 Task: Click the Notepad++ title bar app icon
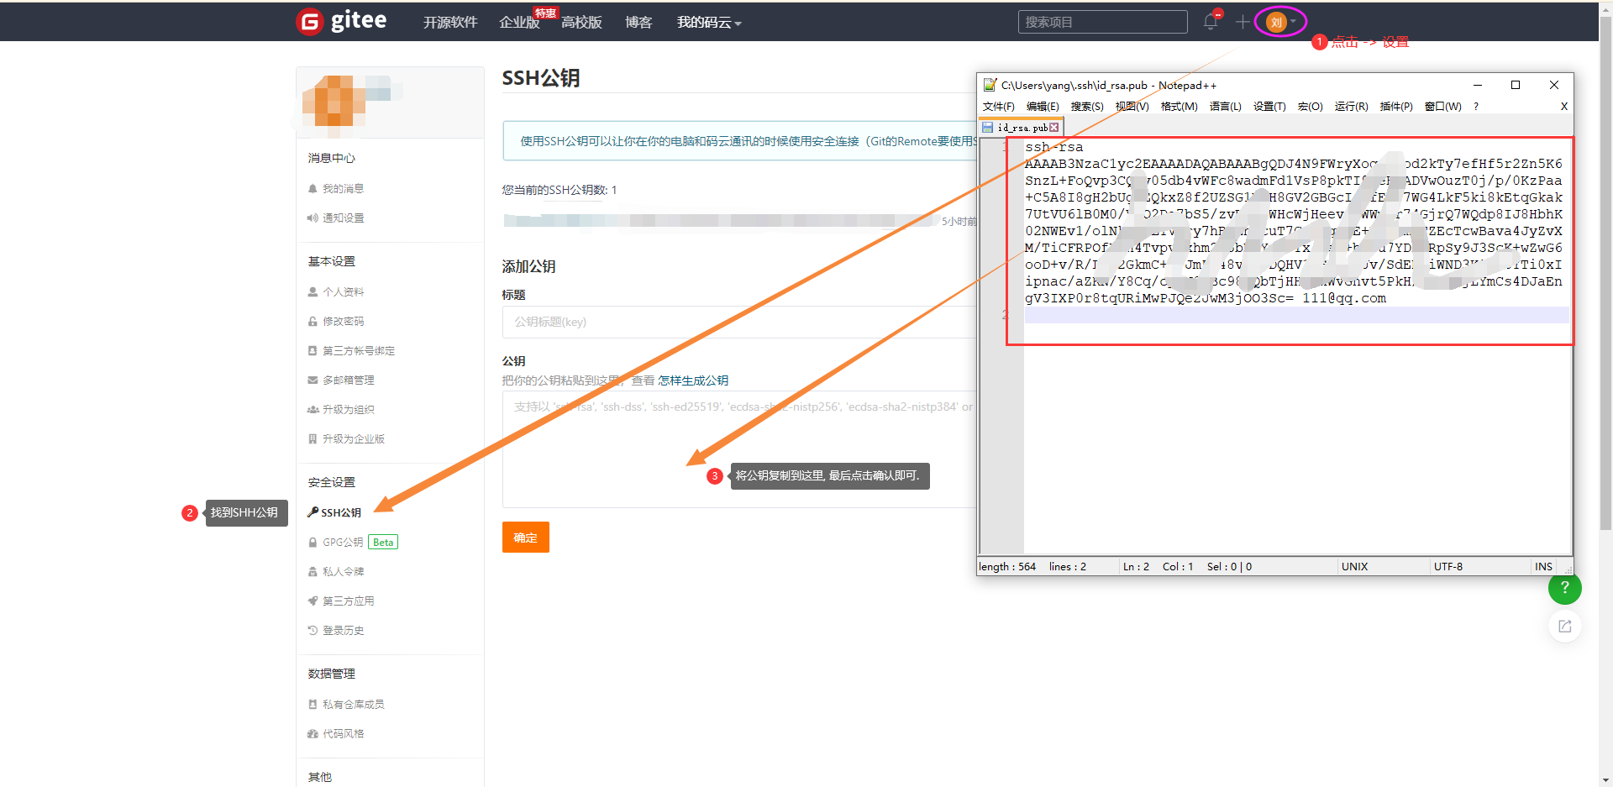tap(990, 85)
